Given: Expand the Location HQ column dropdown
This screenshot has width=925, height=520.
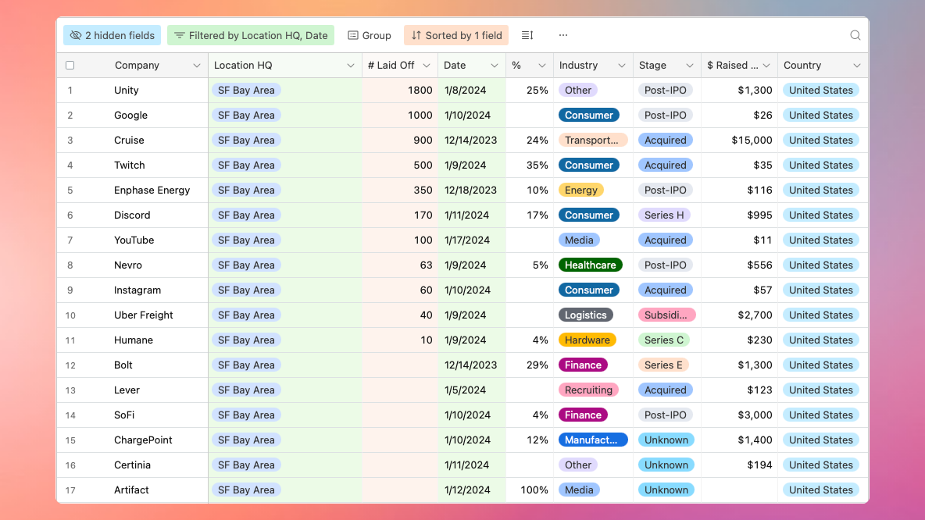Looking at the screenshot, I should (351, 66).
